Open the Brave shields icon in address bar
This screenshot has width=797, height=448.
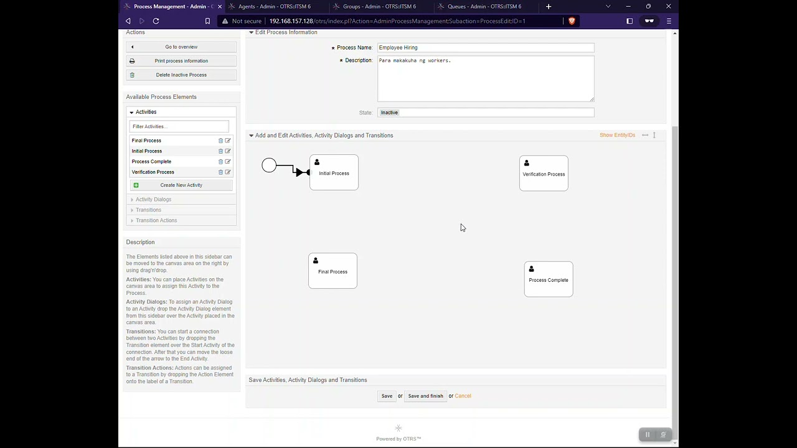click(x=572, y=21)
